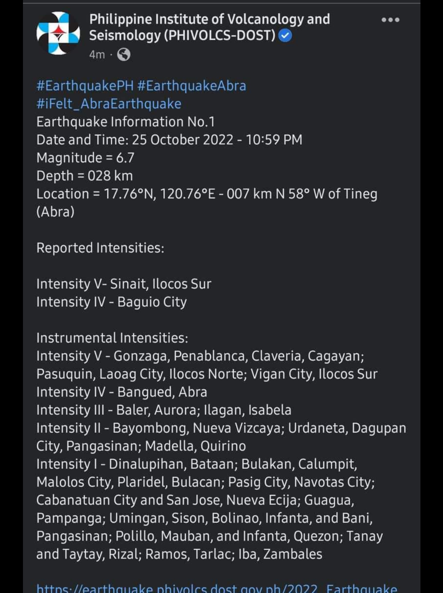Image resolution: width=443 pixels, height=593 pixels.
Task: Click the Reported Intensities heading
Action: click(100, 248)
